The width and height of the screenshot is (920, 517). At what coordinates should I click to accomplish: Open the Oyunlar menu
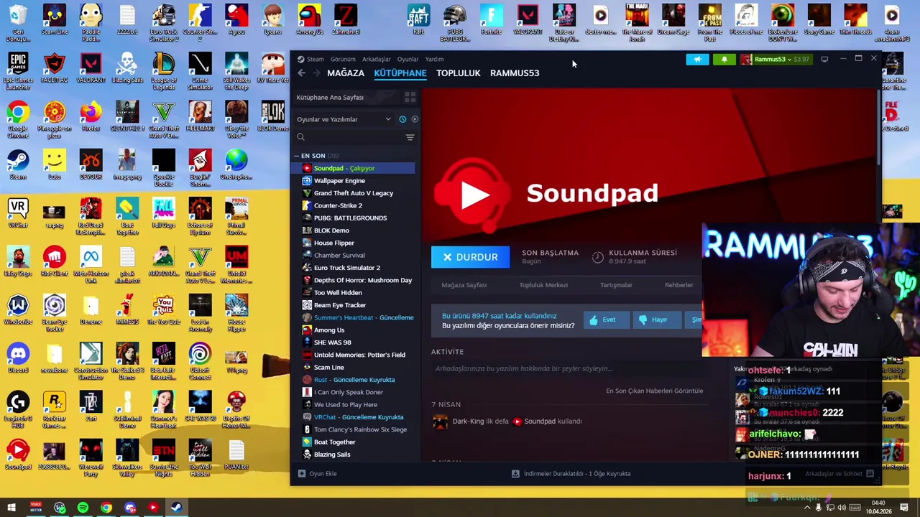click(x=408, y=60)
